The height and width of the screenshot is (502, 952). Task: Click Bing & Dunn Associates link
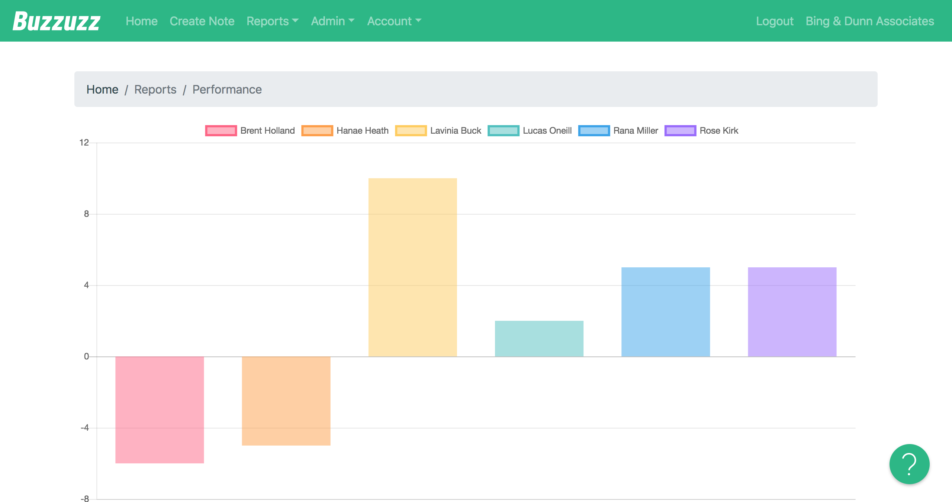(x=869, y=21)
